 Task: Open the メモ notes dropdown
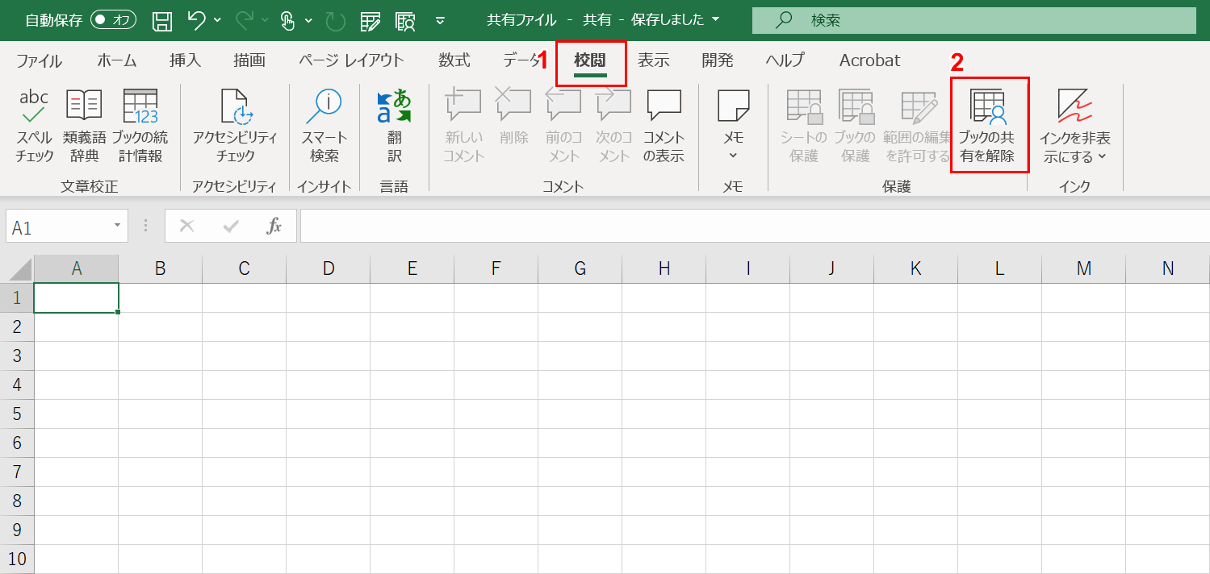733,156
